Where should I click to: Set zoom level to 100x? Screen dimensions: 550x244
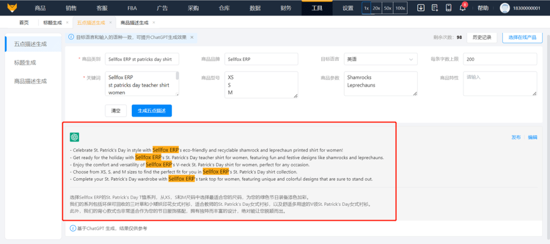400,8
